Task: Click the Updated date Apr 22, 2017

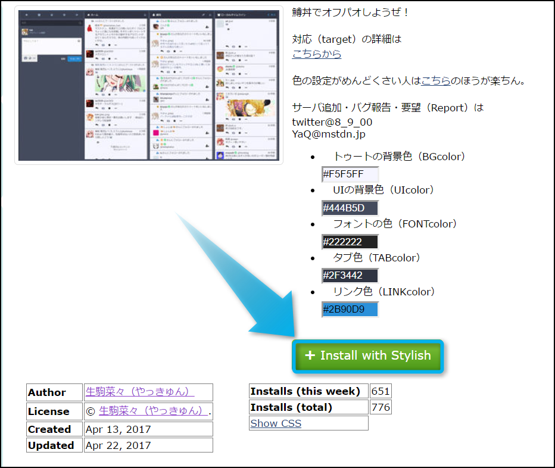Action: [x=119, y=445]
